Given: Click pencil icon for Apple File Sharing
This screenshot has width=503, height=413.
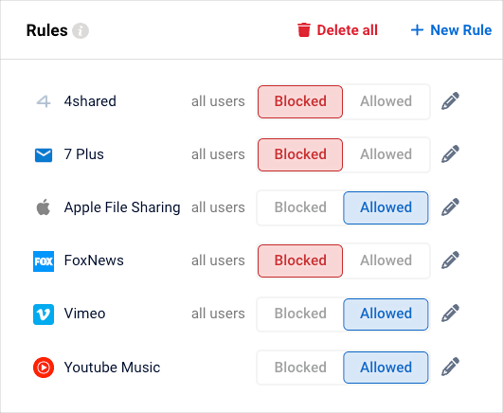Looking at the screenshot, I should click(x=450, y=207).
